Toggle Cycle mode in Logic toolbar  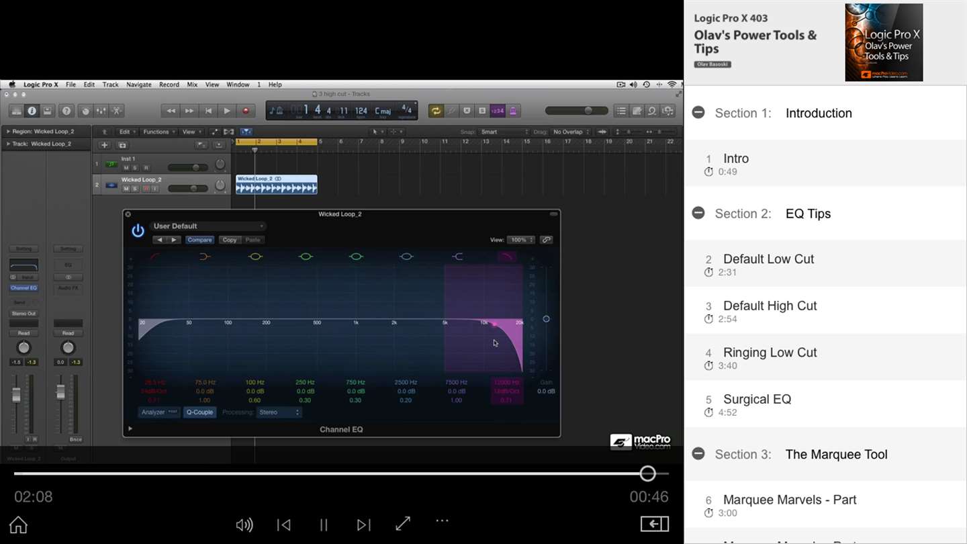tap(436, 111)
